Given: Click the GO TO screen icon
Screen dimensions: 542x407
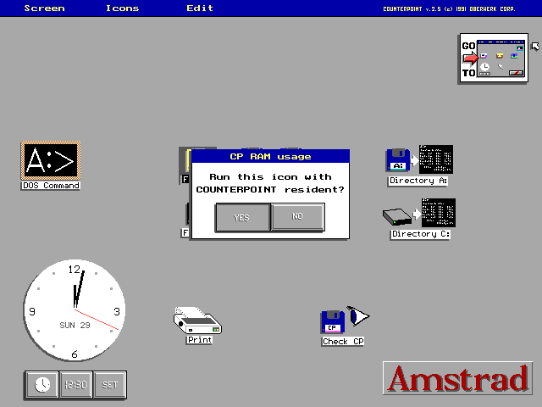Looking at the screenshot, I should coord(494,58).
